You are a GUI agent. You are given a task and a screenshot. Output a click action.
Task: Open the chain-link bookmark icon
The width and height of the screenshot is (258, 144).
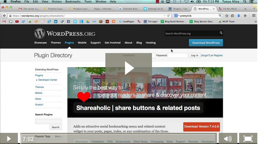[49, 21]
